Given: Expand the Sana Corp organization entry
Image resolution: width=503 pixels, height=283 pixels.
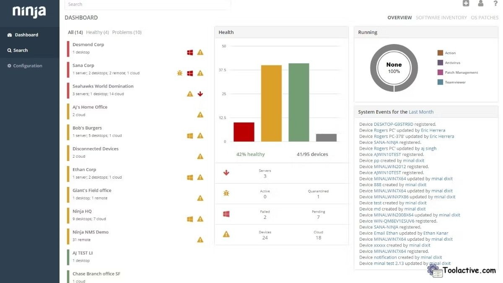Looking at the screenshot, I should [x=84, y=65].
